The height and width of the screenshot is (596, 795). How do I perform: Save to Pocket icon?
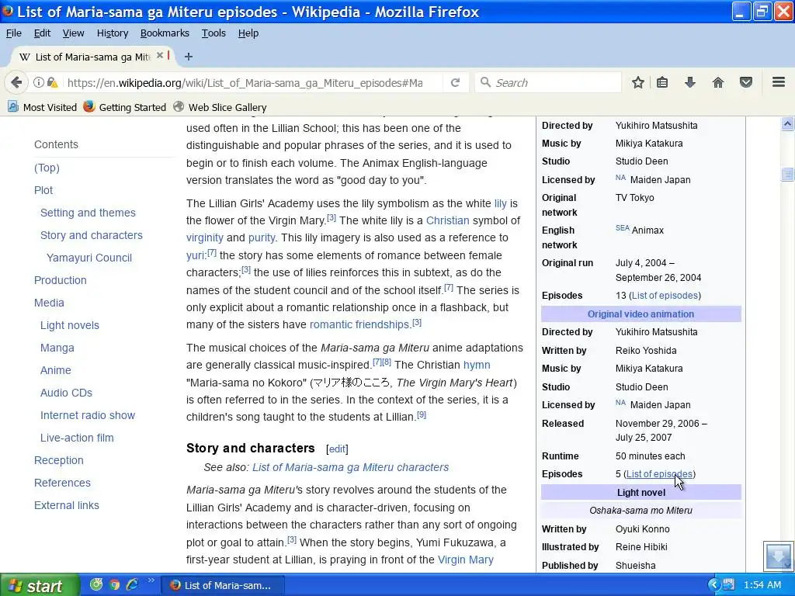(x=746, y=82)
